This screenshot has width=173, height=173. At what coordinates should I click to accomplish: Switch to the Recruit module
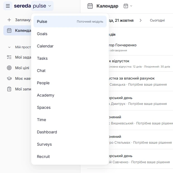click(x=70, y=157)
